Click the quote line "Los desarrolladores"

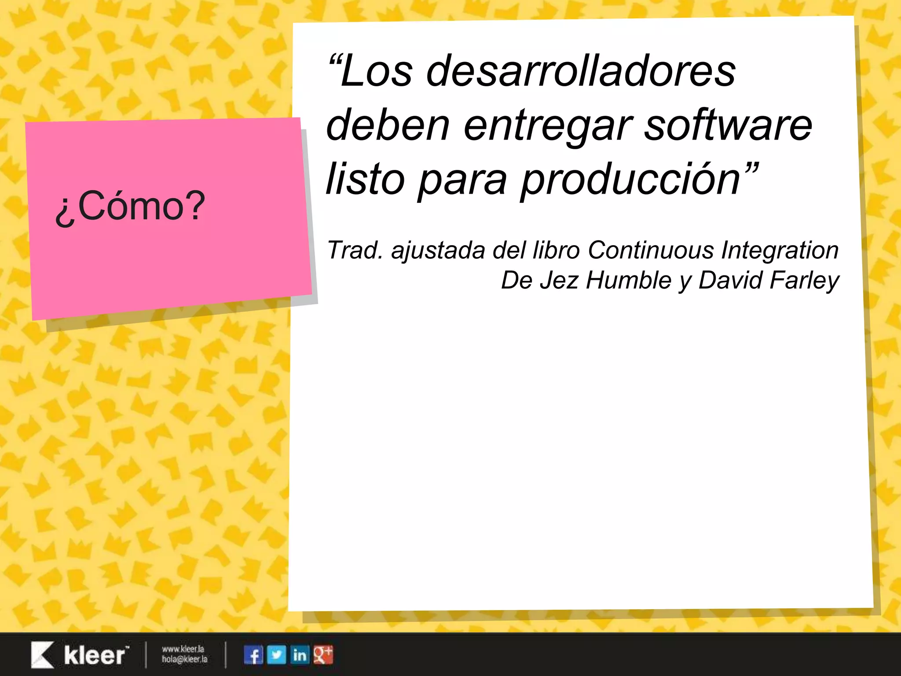click(531, 70)
